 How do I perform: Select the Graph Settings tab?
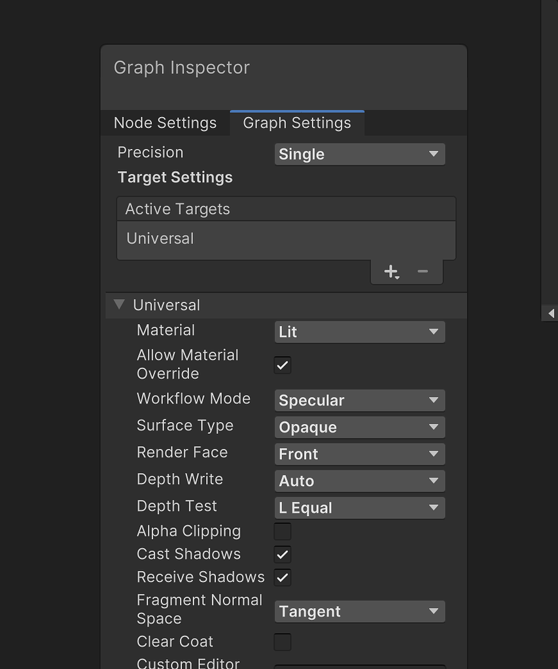297,123
